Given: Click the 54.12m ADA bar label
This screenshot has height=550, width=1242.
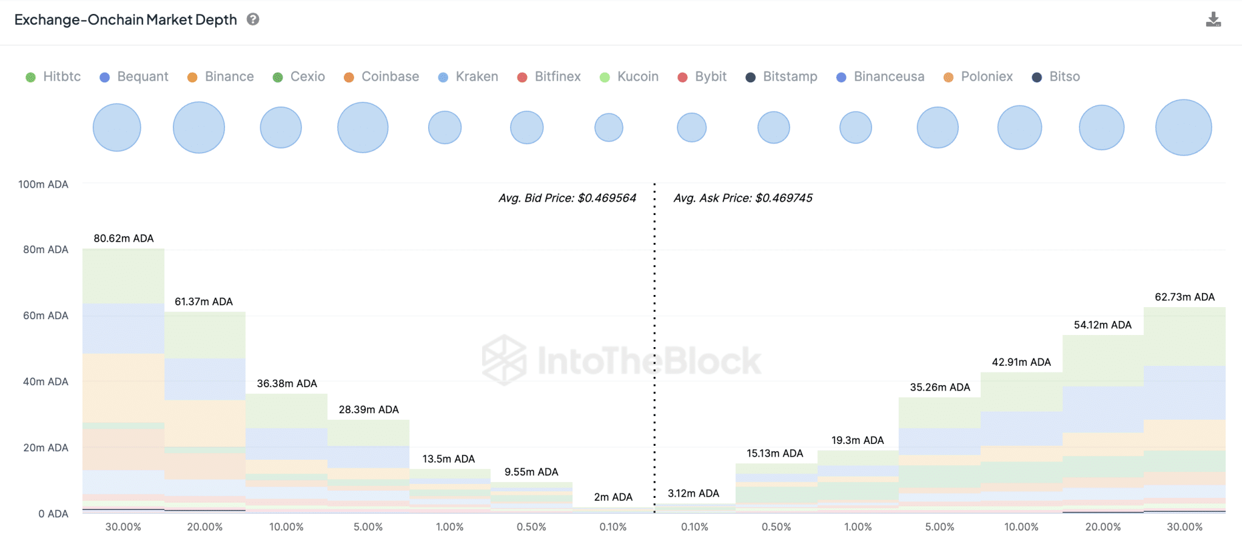Looking at the screenshot, I should (1103, 325).
